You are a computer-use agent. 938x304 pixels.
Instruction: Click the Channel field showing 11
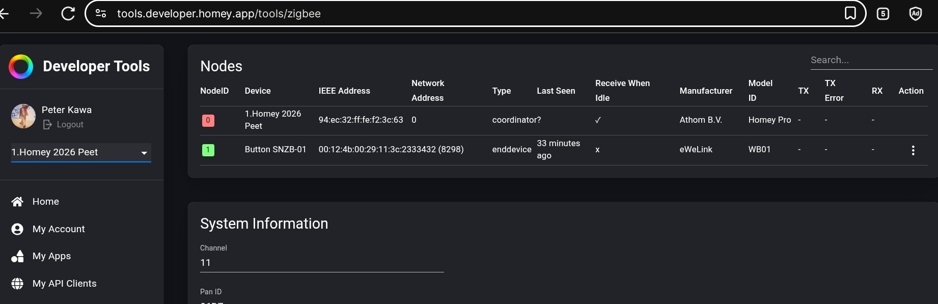[321, 263]
